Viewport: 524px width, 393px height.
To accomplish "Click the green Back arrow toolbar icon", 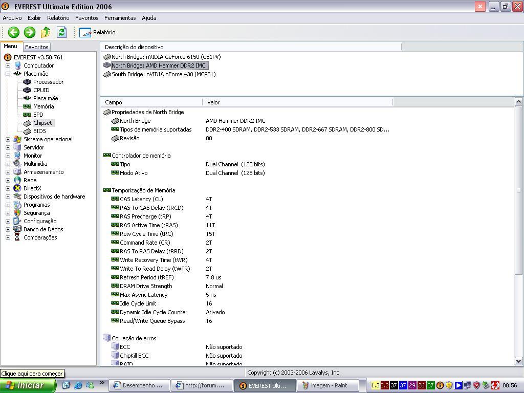I will (14, 32).
